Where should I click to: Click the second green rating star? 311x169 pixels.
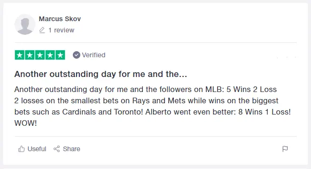pos(30,55)
